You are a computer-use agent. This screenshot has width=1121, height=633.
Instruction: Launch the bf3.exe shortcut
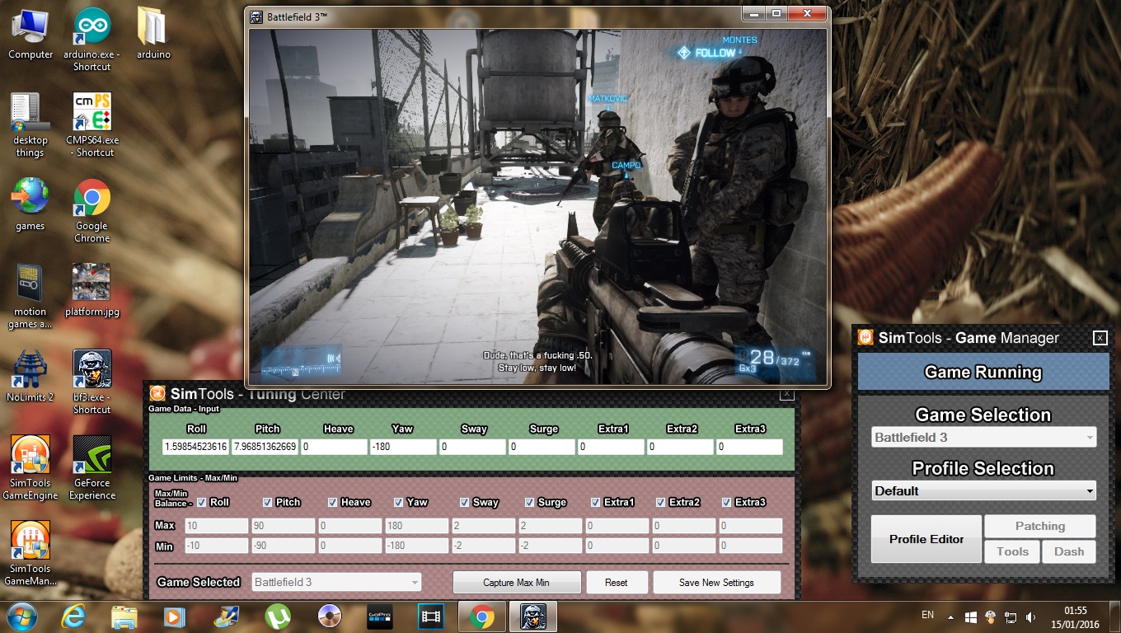pyautogui.click(x=92, y=382)
